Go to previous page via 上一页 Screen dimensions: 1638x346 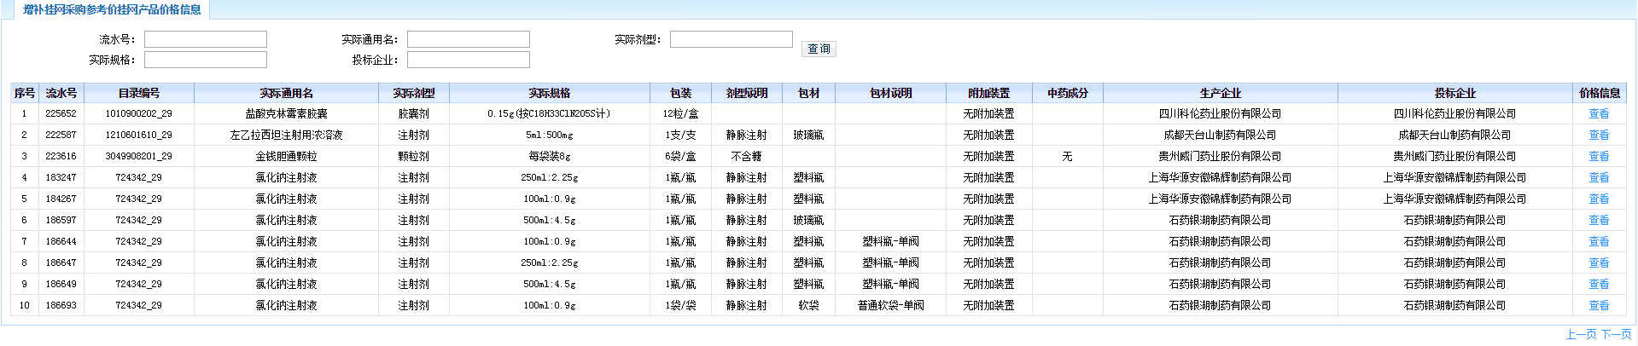[1581, 334]
